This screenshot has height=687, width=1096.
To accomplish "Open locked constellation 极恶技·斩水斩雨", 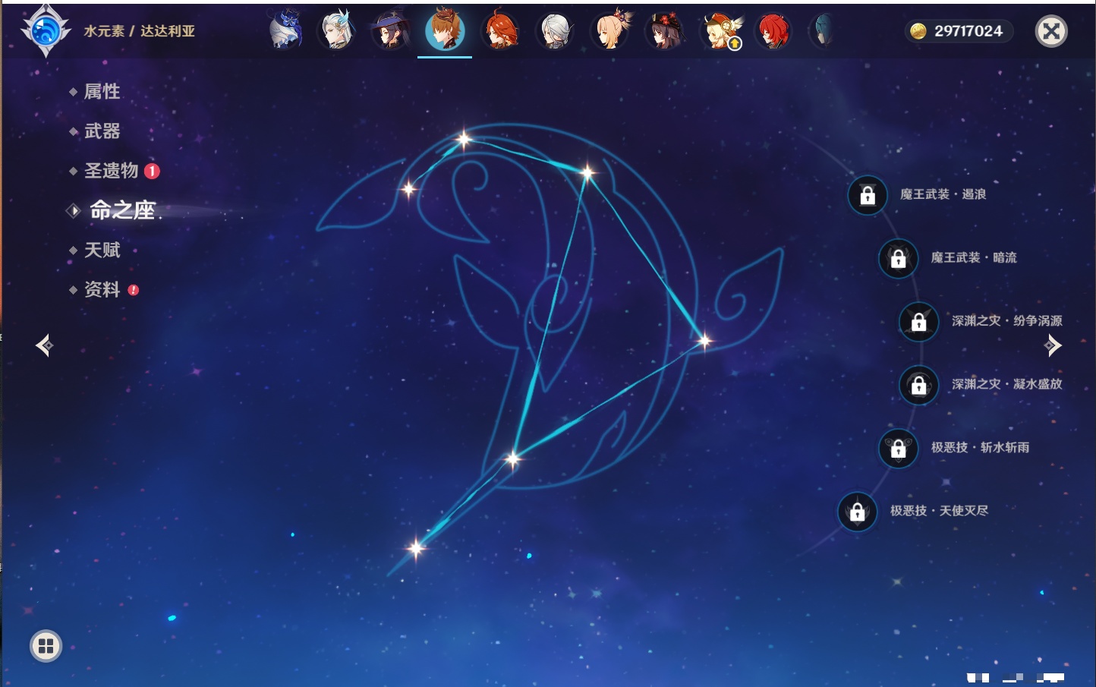I will 898,448.
